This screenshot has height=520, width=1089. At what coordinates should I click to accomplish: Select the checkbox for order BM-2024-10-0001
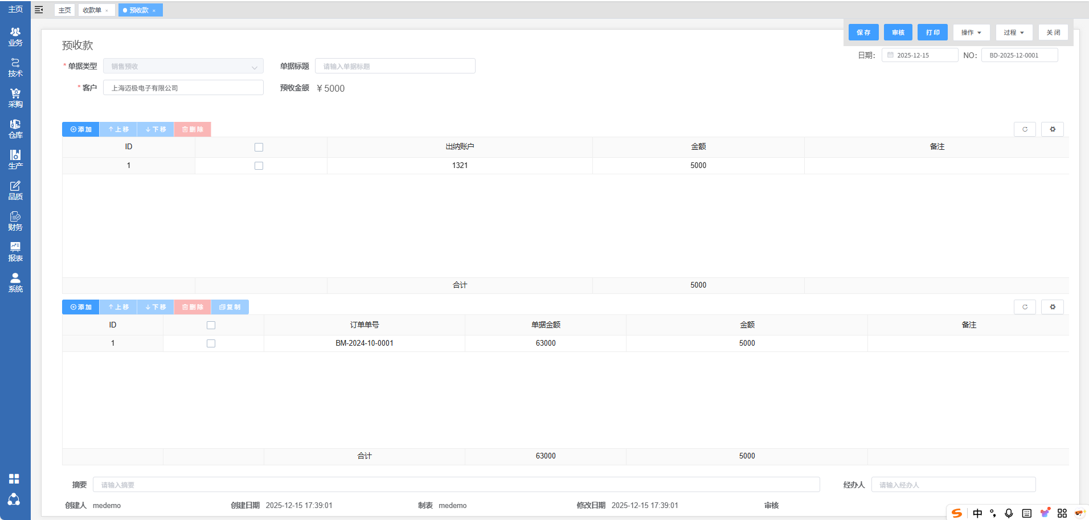211,343
